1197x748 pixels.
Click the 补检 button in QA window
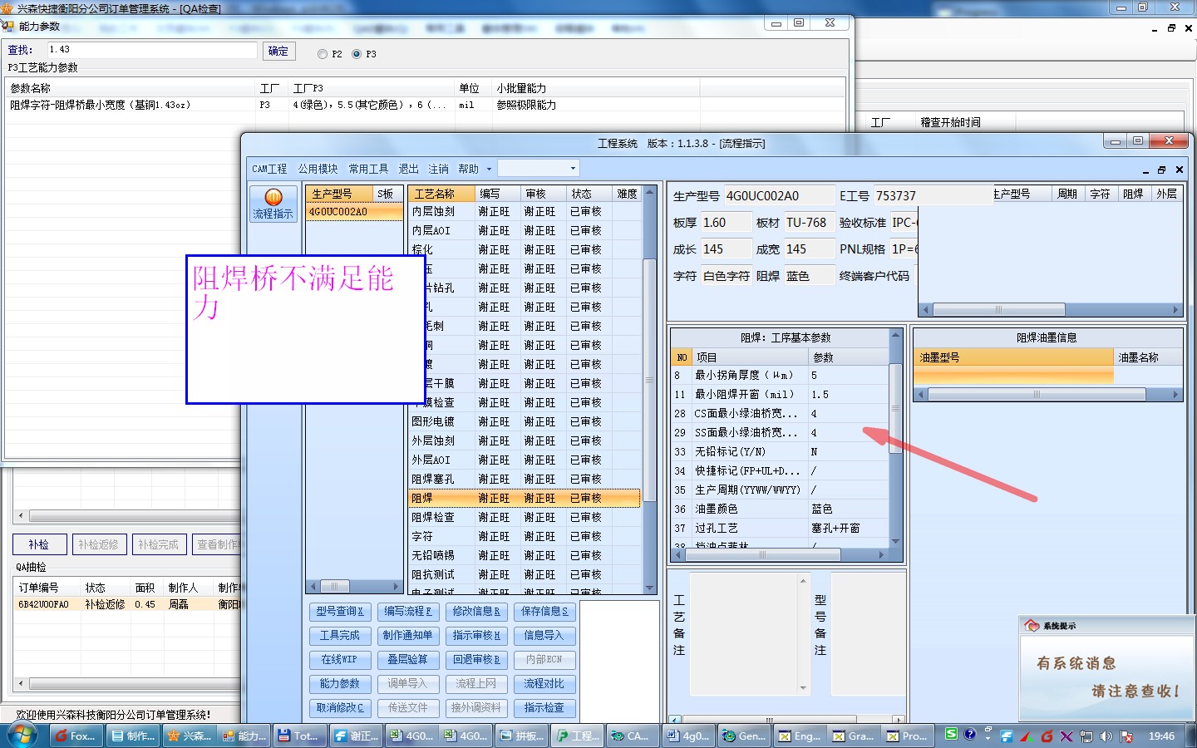point(39,544)
